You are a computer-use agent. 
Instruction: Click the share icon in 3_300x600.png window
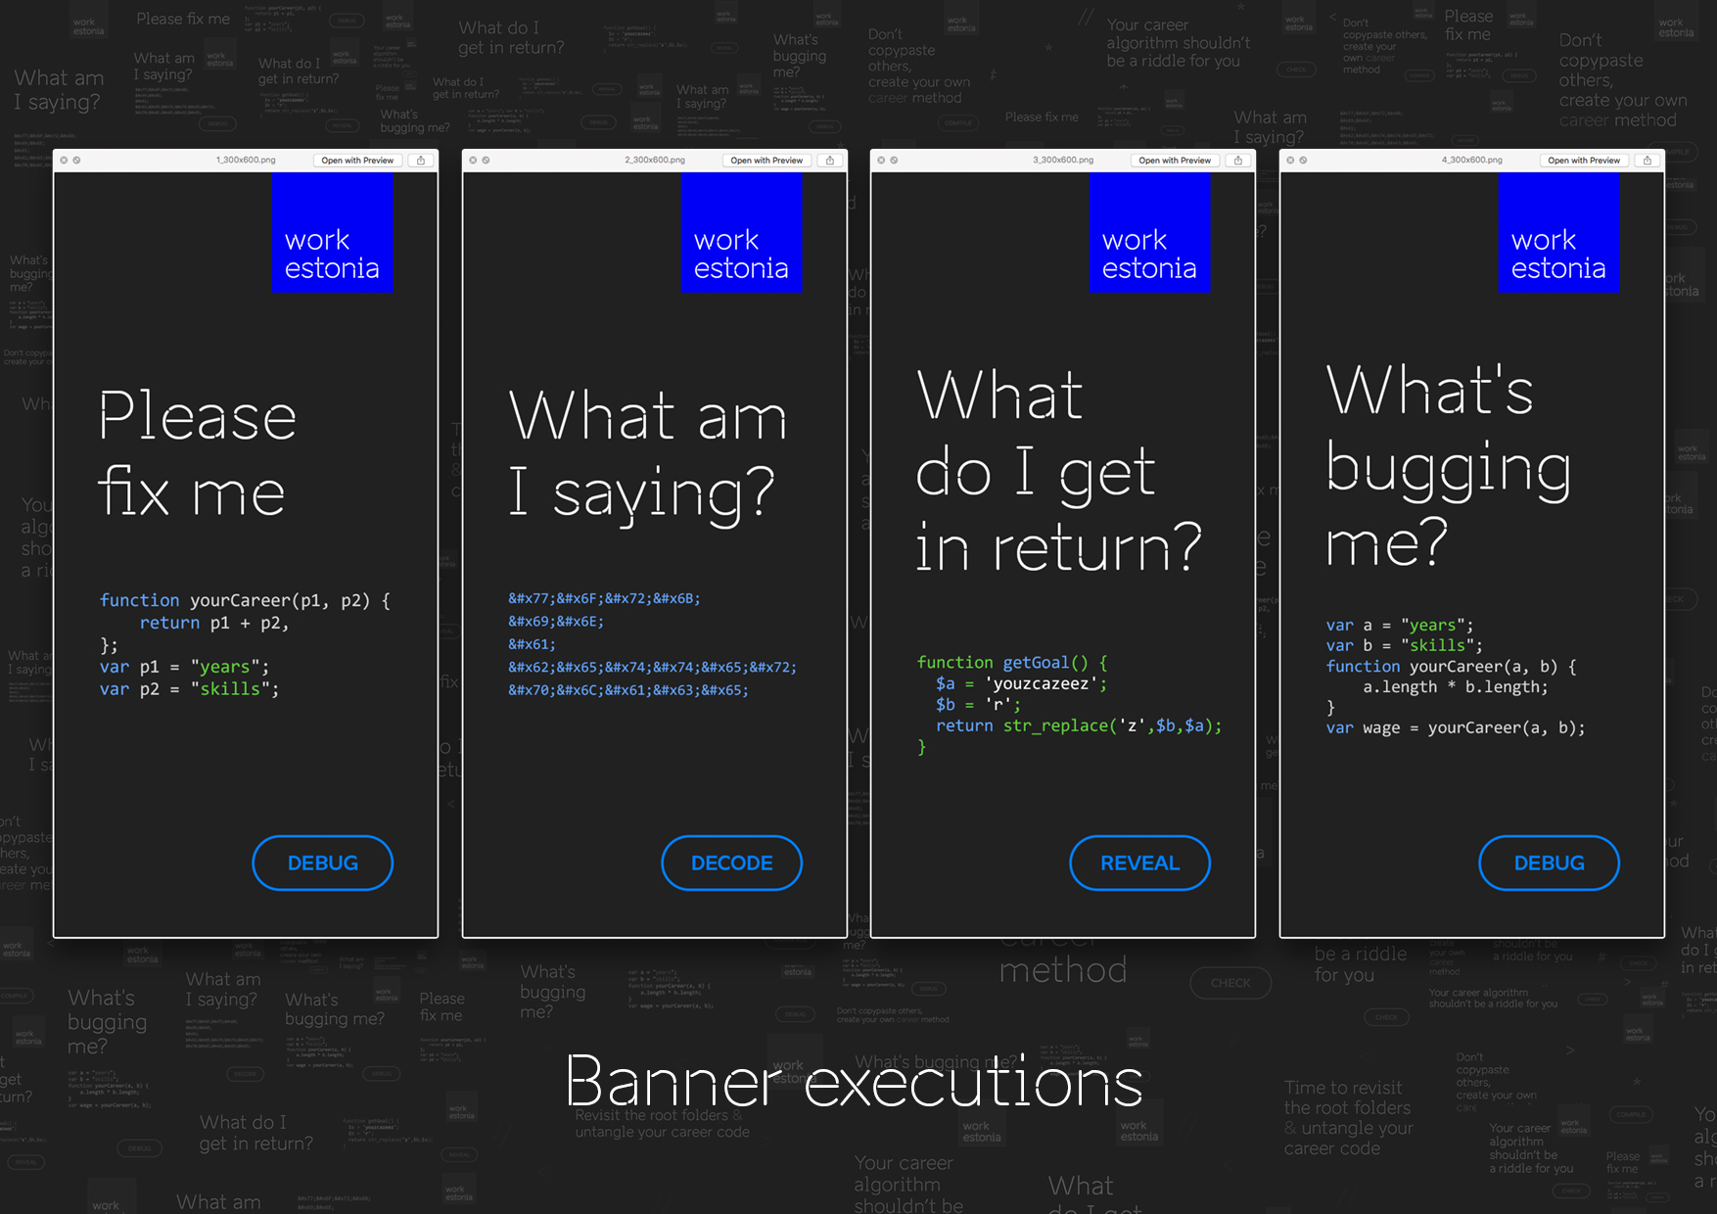(1238, 161)
